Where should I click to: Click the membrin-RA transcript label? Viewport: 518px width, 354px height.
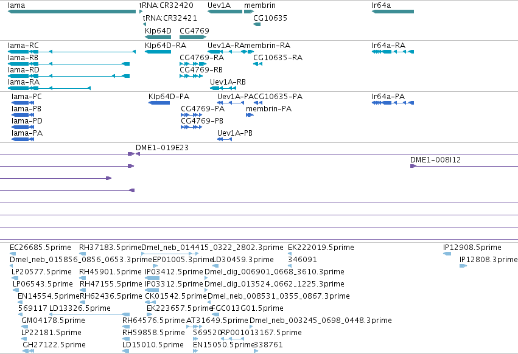tap(267, 45)
